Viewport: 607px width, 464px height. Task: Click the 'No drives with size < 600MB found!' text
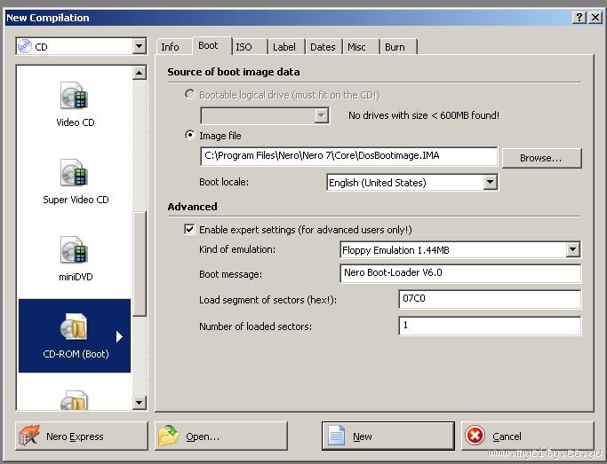pos(424,115)
